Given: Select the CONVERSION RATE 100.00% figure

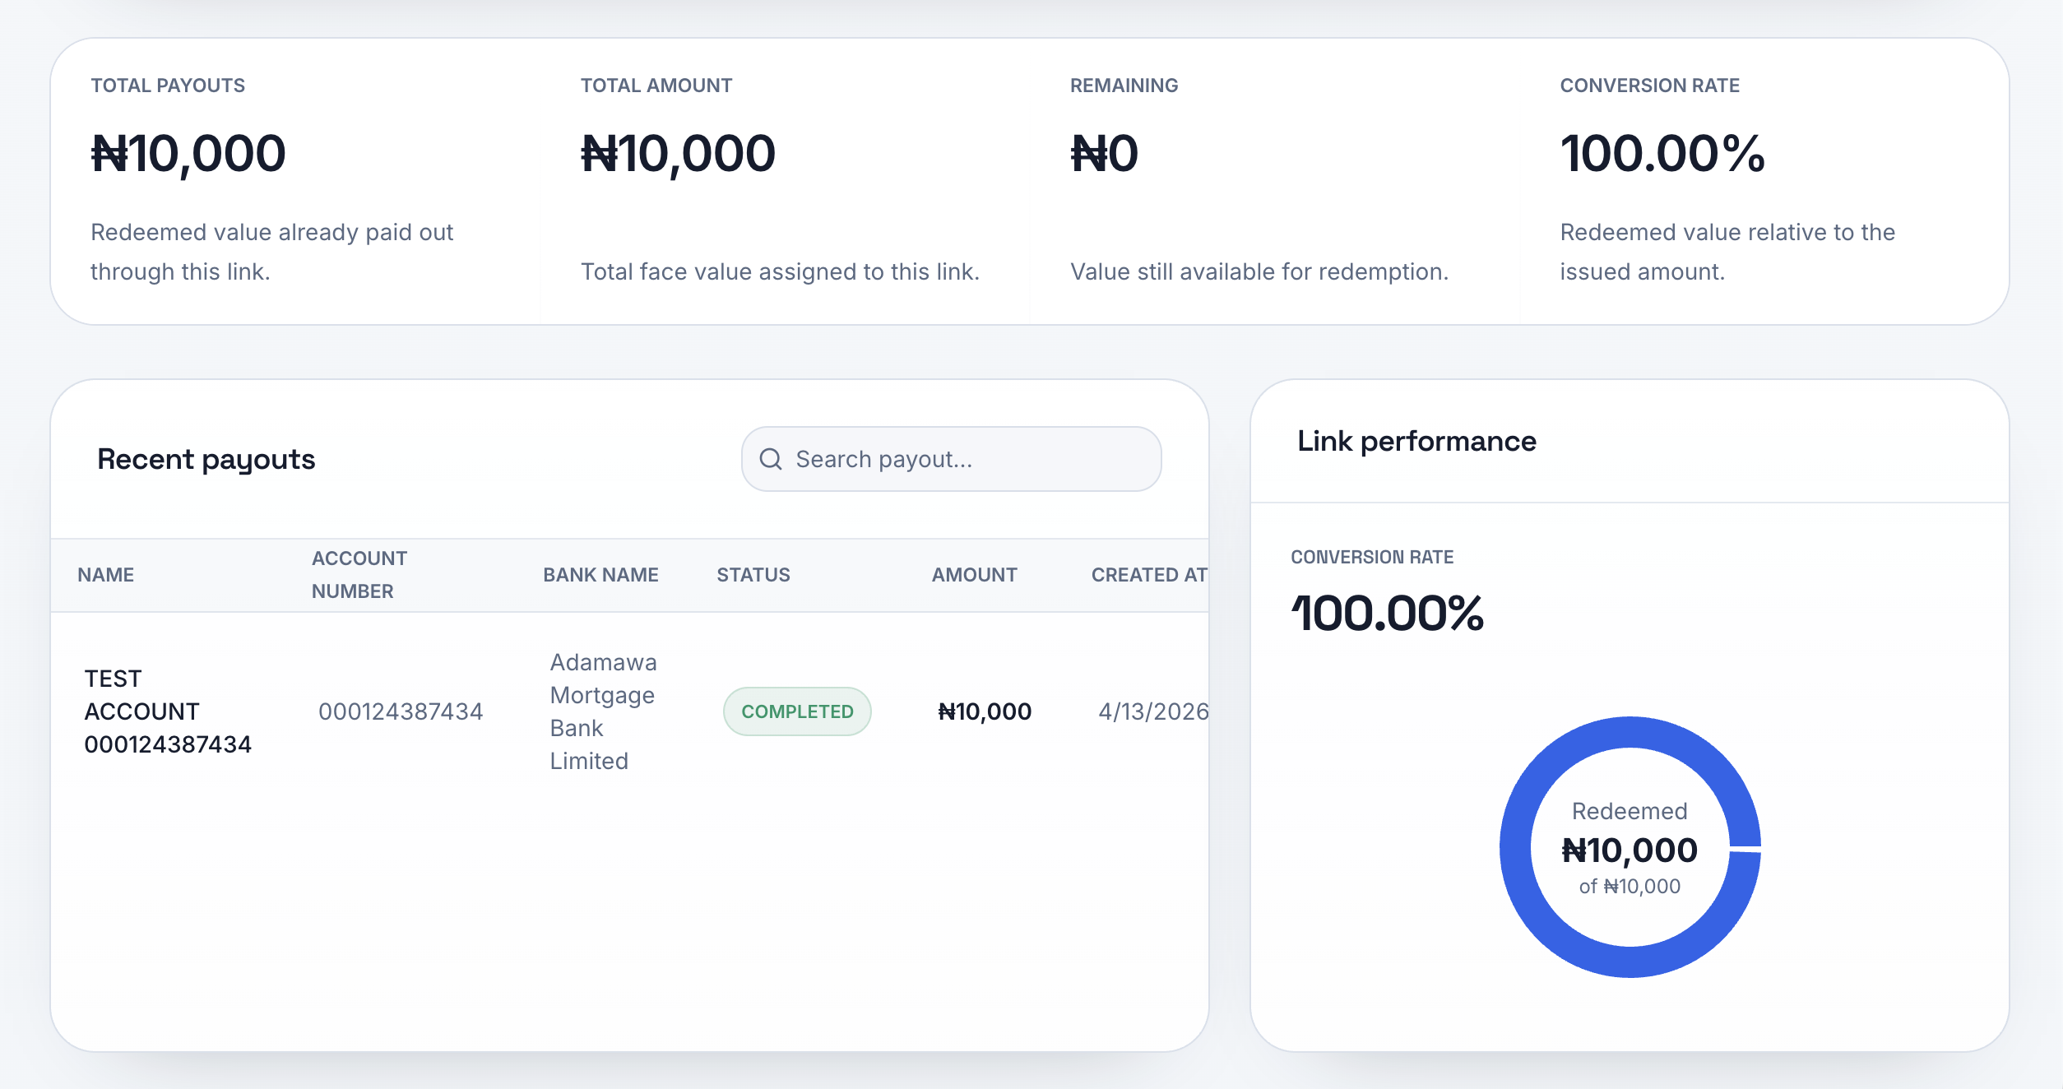Looking at the screenshot, I should 1662,153.
